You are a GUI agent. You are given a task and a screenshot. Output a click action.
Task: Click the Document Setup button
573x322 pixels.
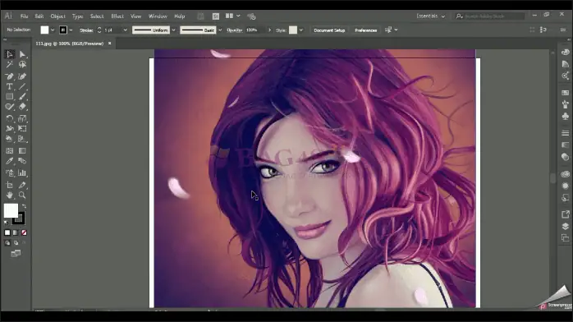point(329,30)
